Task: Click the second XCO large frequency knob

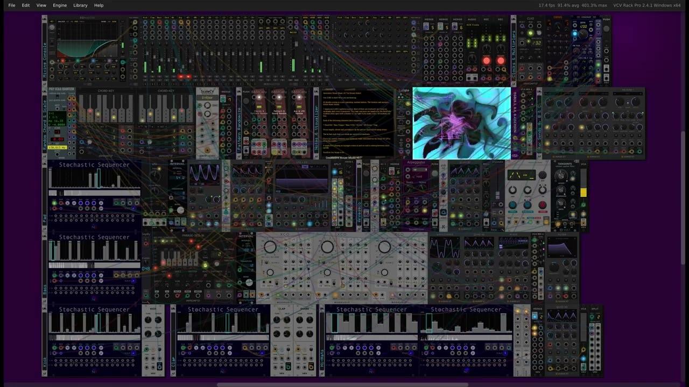Action: [327, 247]
